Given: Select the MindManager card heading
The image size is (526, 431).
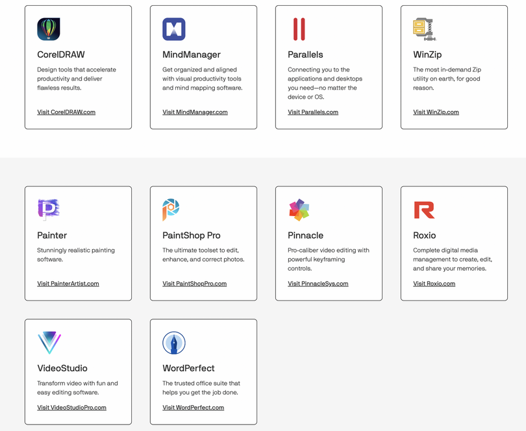Looking at the screenshot, I should coord(192,55).
